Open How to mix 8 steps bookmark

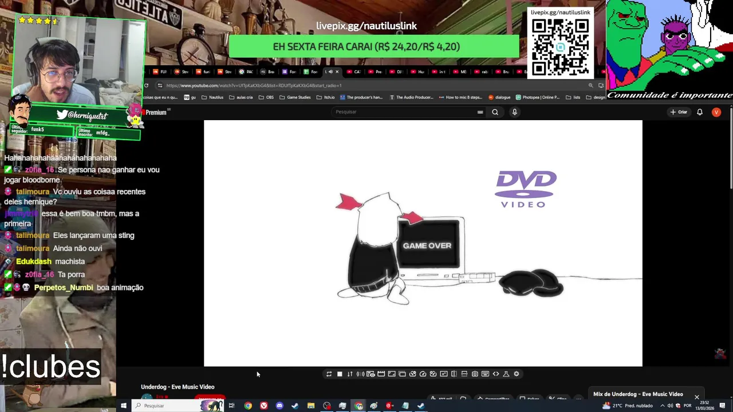coord(460,97)
